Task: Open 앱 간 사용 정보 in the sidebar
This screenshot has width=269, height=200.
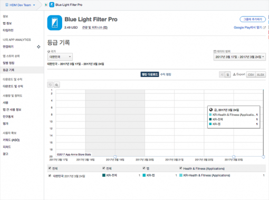Action: point(12,110)
